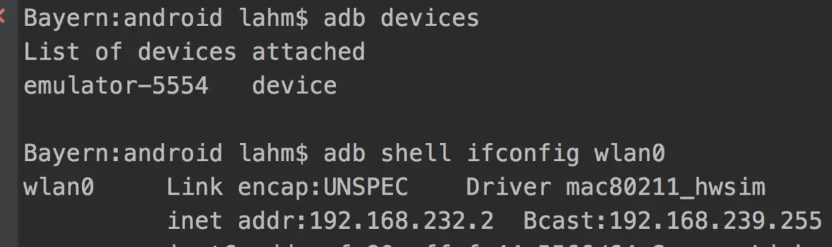Click the 'Driver mac80211_hwsim' text
This screenshot has height=247, width=832.
tap(615, 187)
